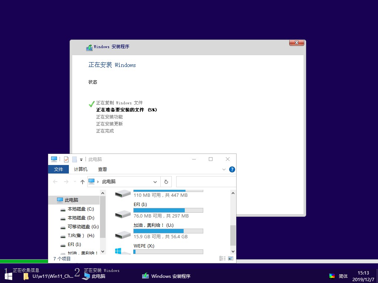The width and height of the screenshot is (378, 283).
Task: Click the computer icon in Explorer title bar
Action: click(54, 159)
